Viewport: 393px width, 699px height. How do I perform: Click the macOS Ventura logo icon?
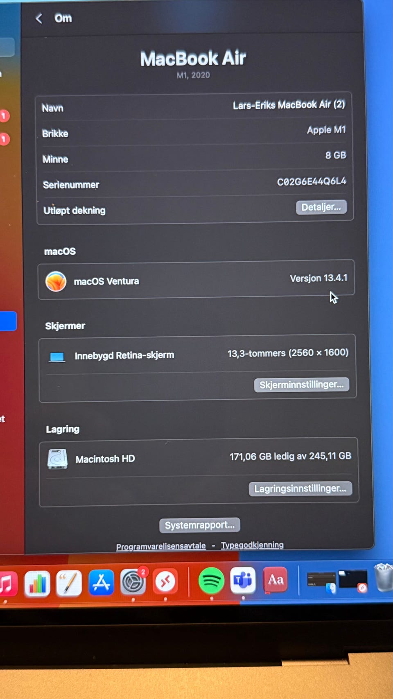[56, 282]
